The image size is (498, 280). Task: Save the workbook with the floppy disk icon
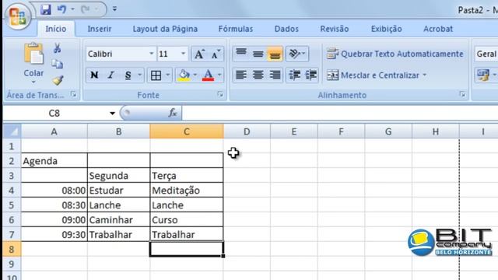click(x=45, y=9)
